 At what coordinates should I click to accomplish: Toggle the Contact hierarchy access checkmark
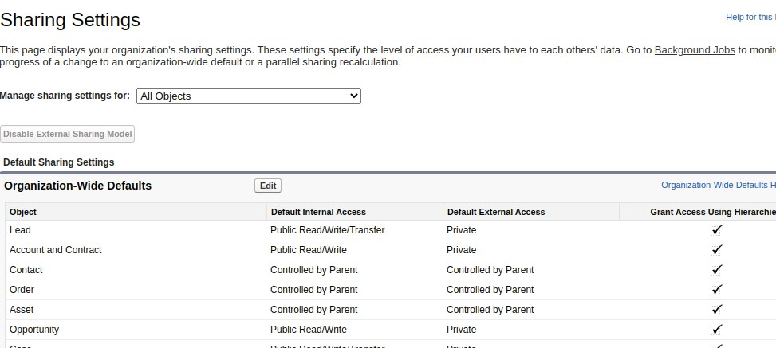coord(717,270)
